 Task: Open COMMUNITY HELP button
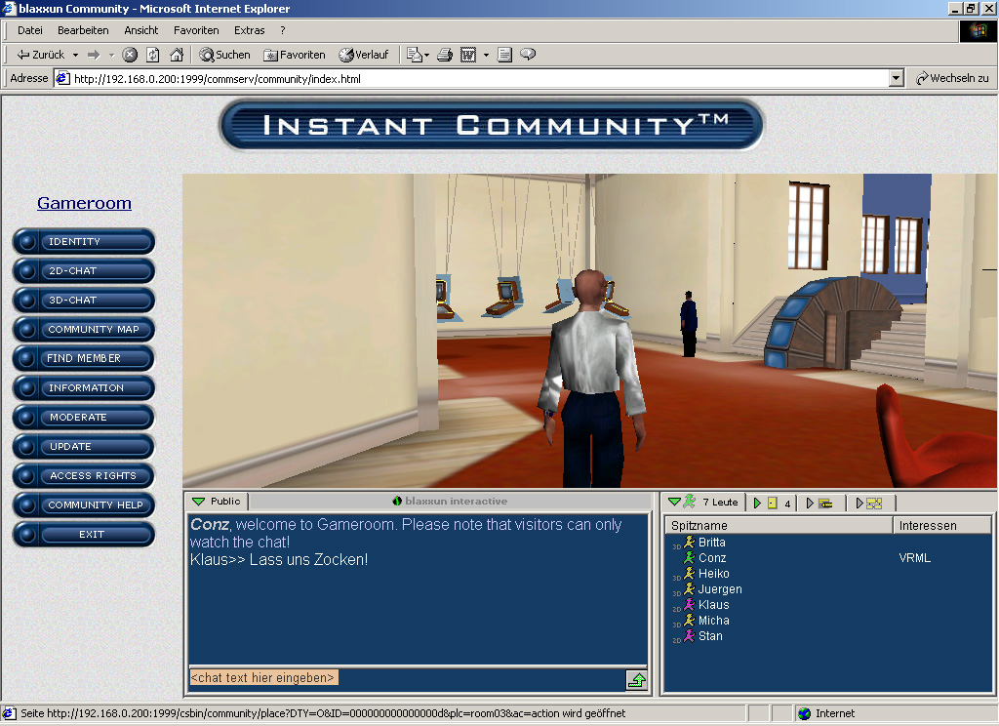84,504
